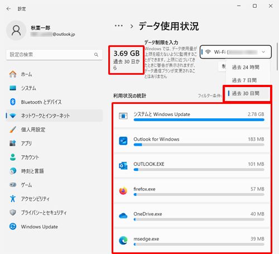
Task: Click the 個人用設定 paintbrush icon
Action: coord(13,130)
